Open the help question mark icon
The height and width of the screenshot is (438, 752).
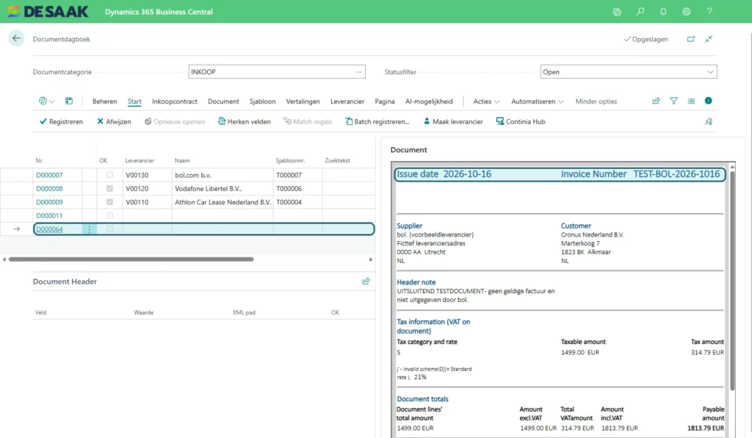(x=709, y=12)
